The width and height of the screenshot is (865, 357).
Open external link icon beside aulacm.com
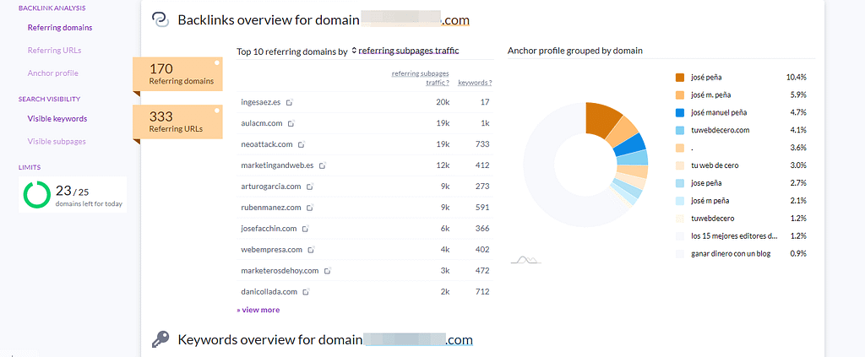[291, 123]
